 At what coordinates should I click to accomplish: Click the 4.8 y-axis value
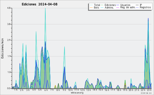point(9,8)
